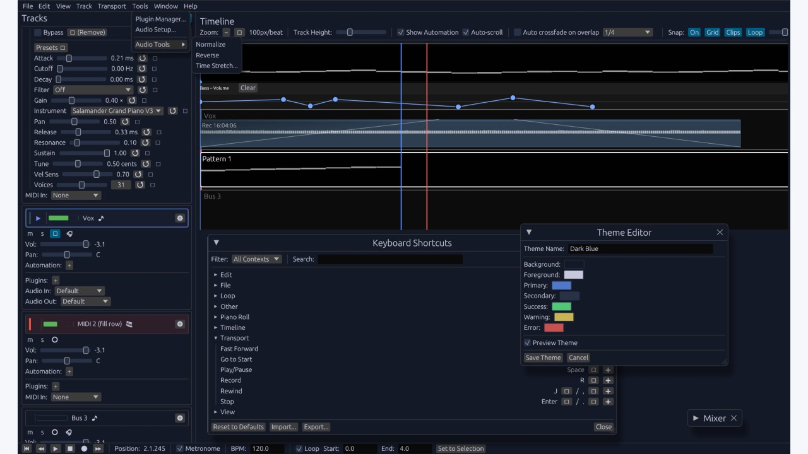Open MIDI 2 track settings gear
The image size is (808, 454).
180,324
